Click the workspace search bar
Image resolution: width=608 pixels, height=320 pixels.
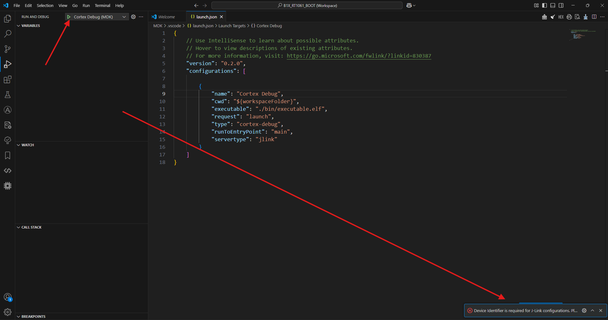[x=306, y=5]
